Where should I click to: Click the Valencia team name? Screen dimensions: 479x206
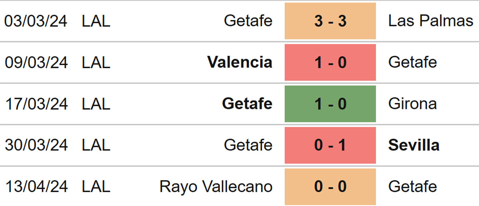point(240,63)
